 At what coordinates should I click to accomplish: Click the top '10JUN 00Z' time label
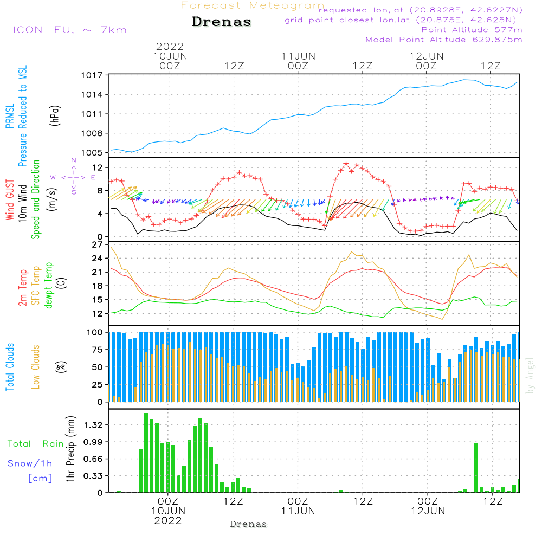(x=170, y=61)
